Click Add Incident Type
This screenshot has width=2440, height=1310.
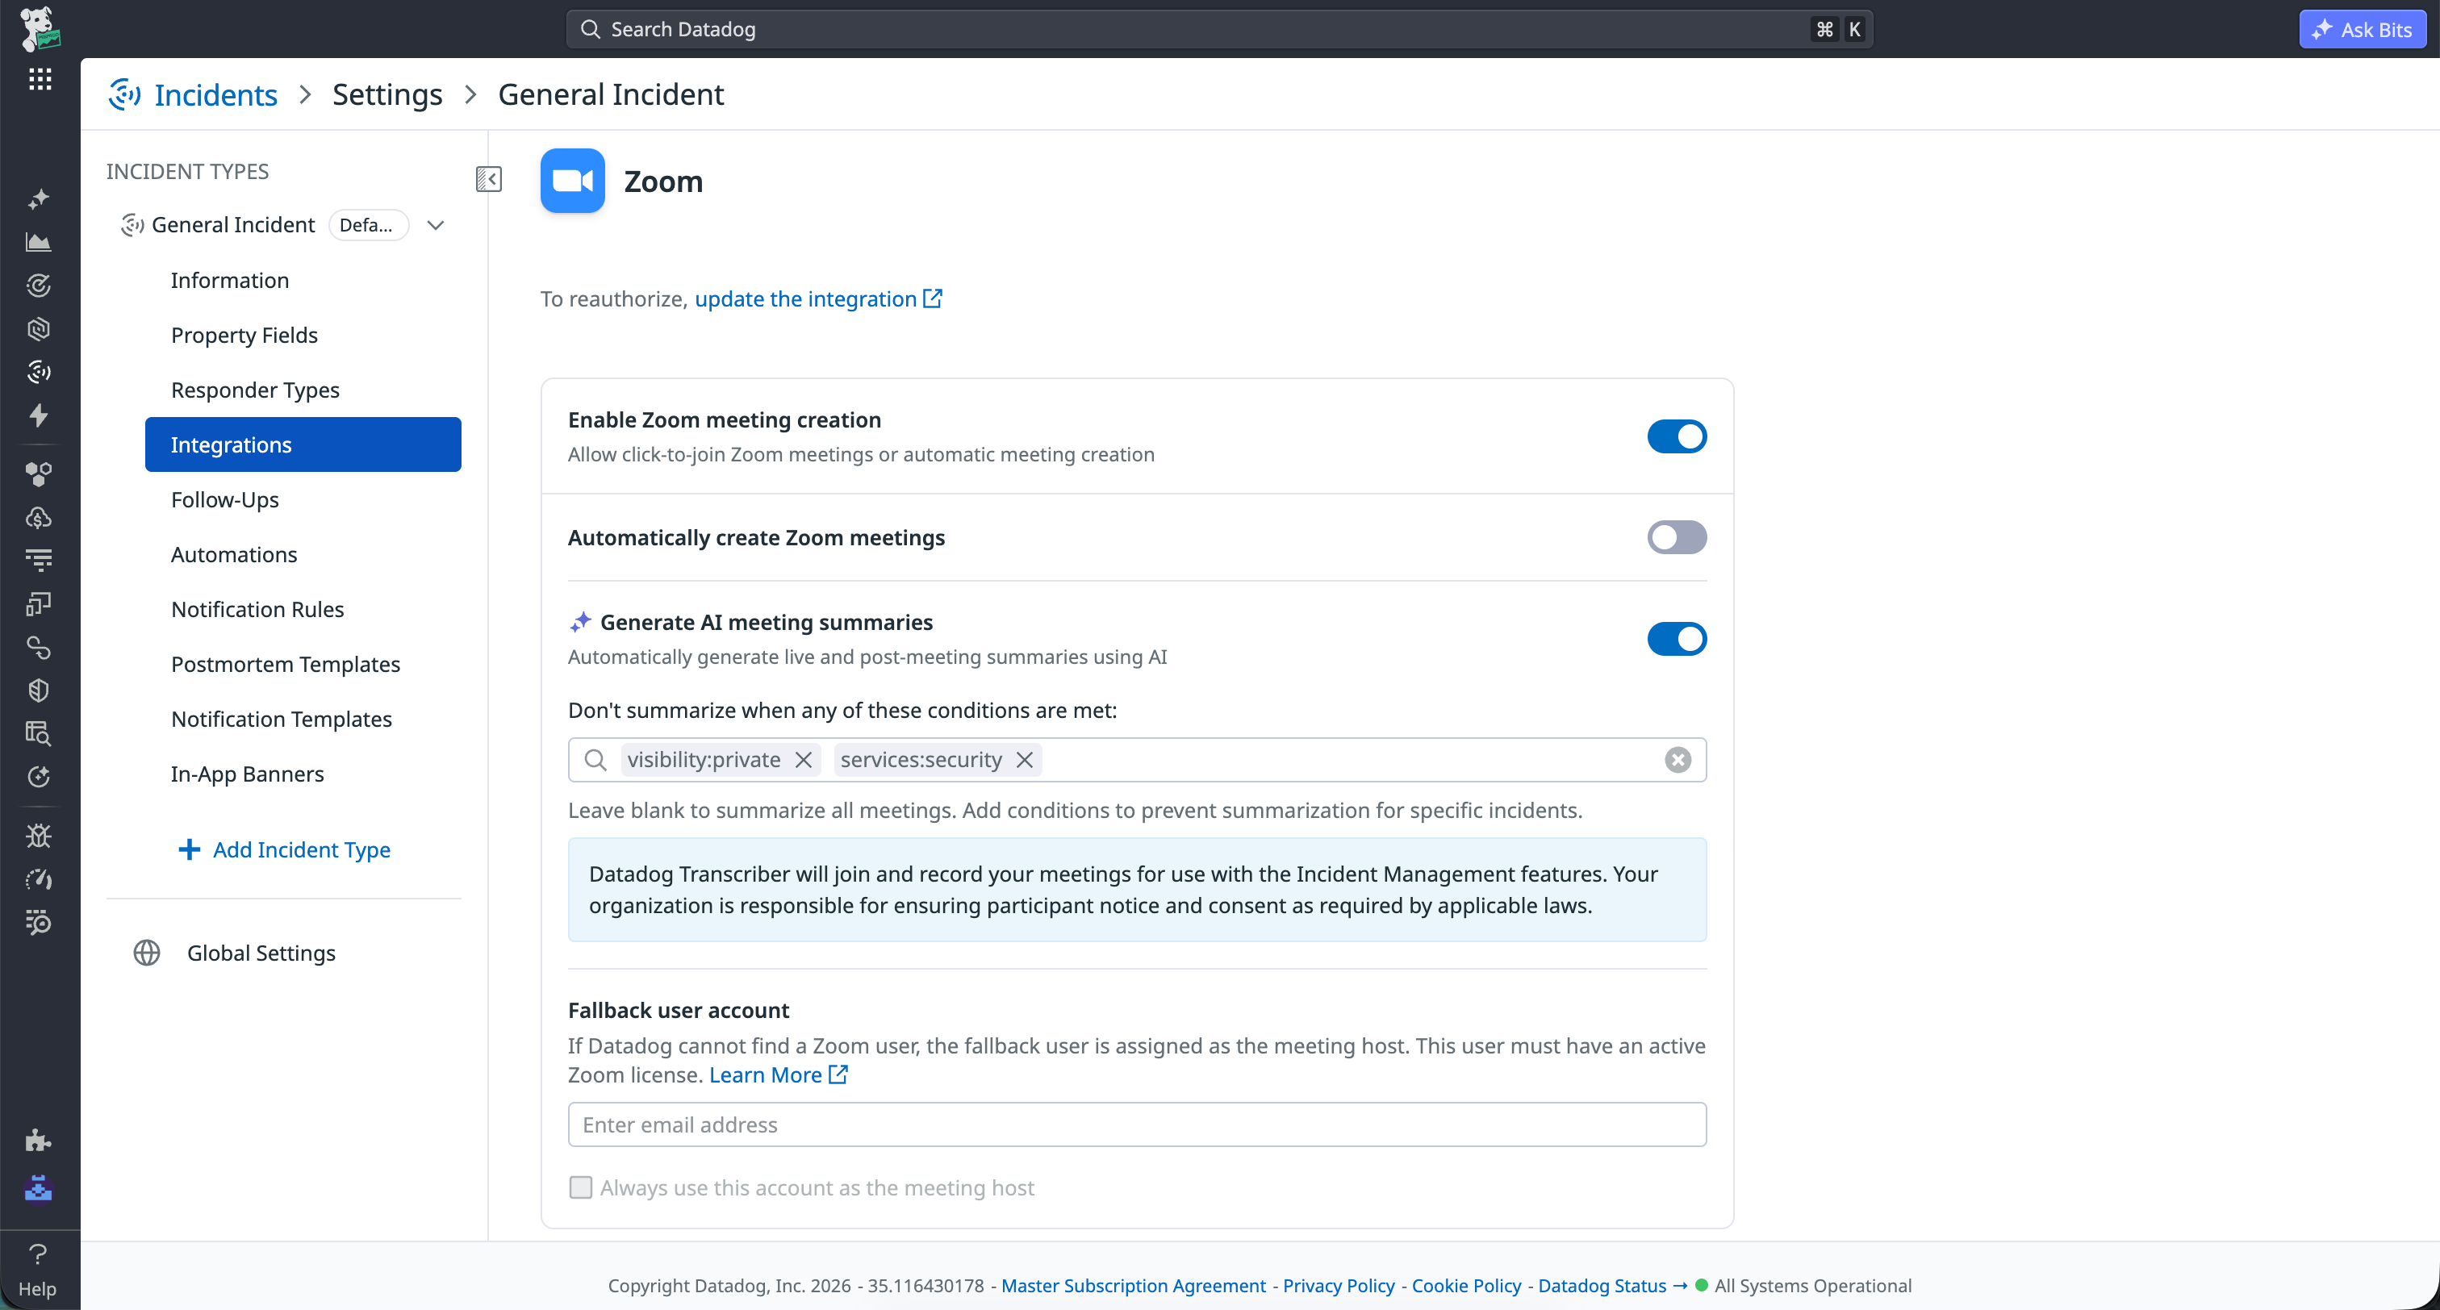point(284,849)
